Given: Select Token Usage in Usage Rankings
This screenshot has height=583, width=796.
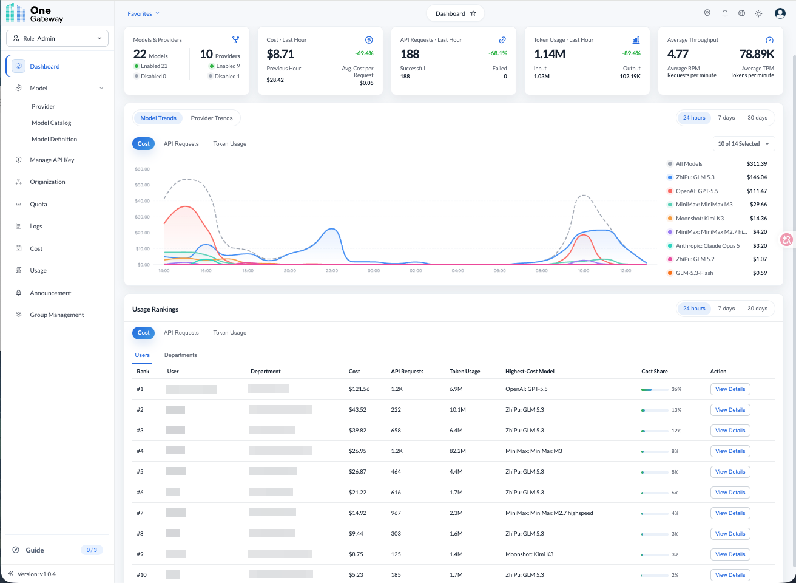Looking at the screenshot, I should (229, 333).
